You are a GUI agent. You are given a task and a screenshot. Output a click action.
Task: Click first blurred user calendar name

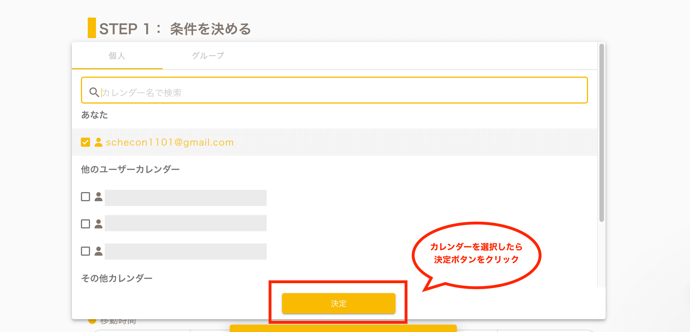click(x=185, y=198)
